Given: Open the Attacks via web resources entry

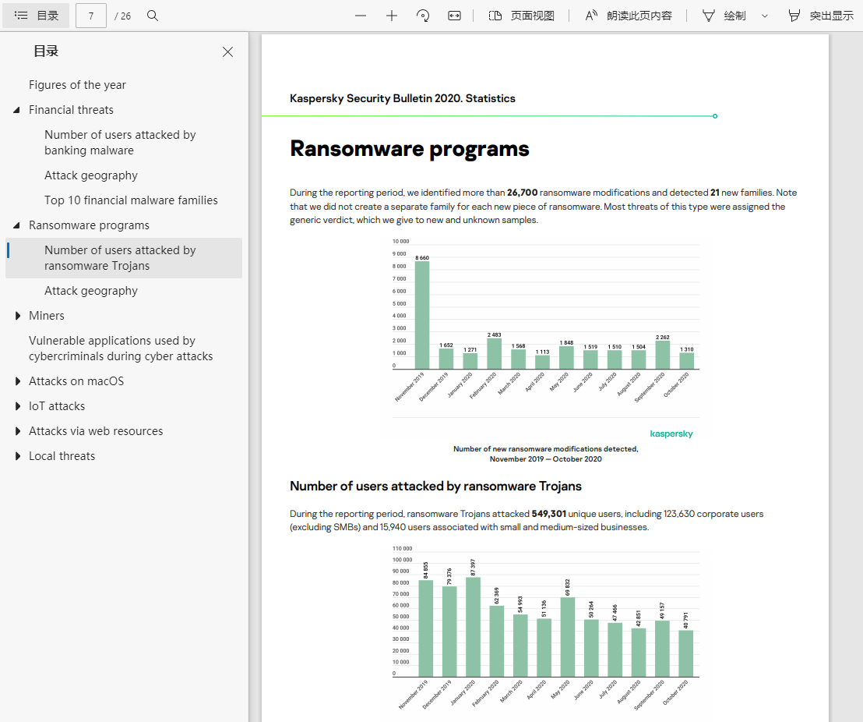Looking at the screenshot, I should 96,431.
